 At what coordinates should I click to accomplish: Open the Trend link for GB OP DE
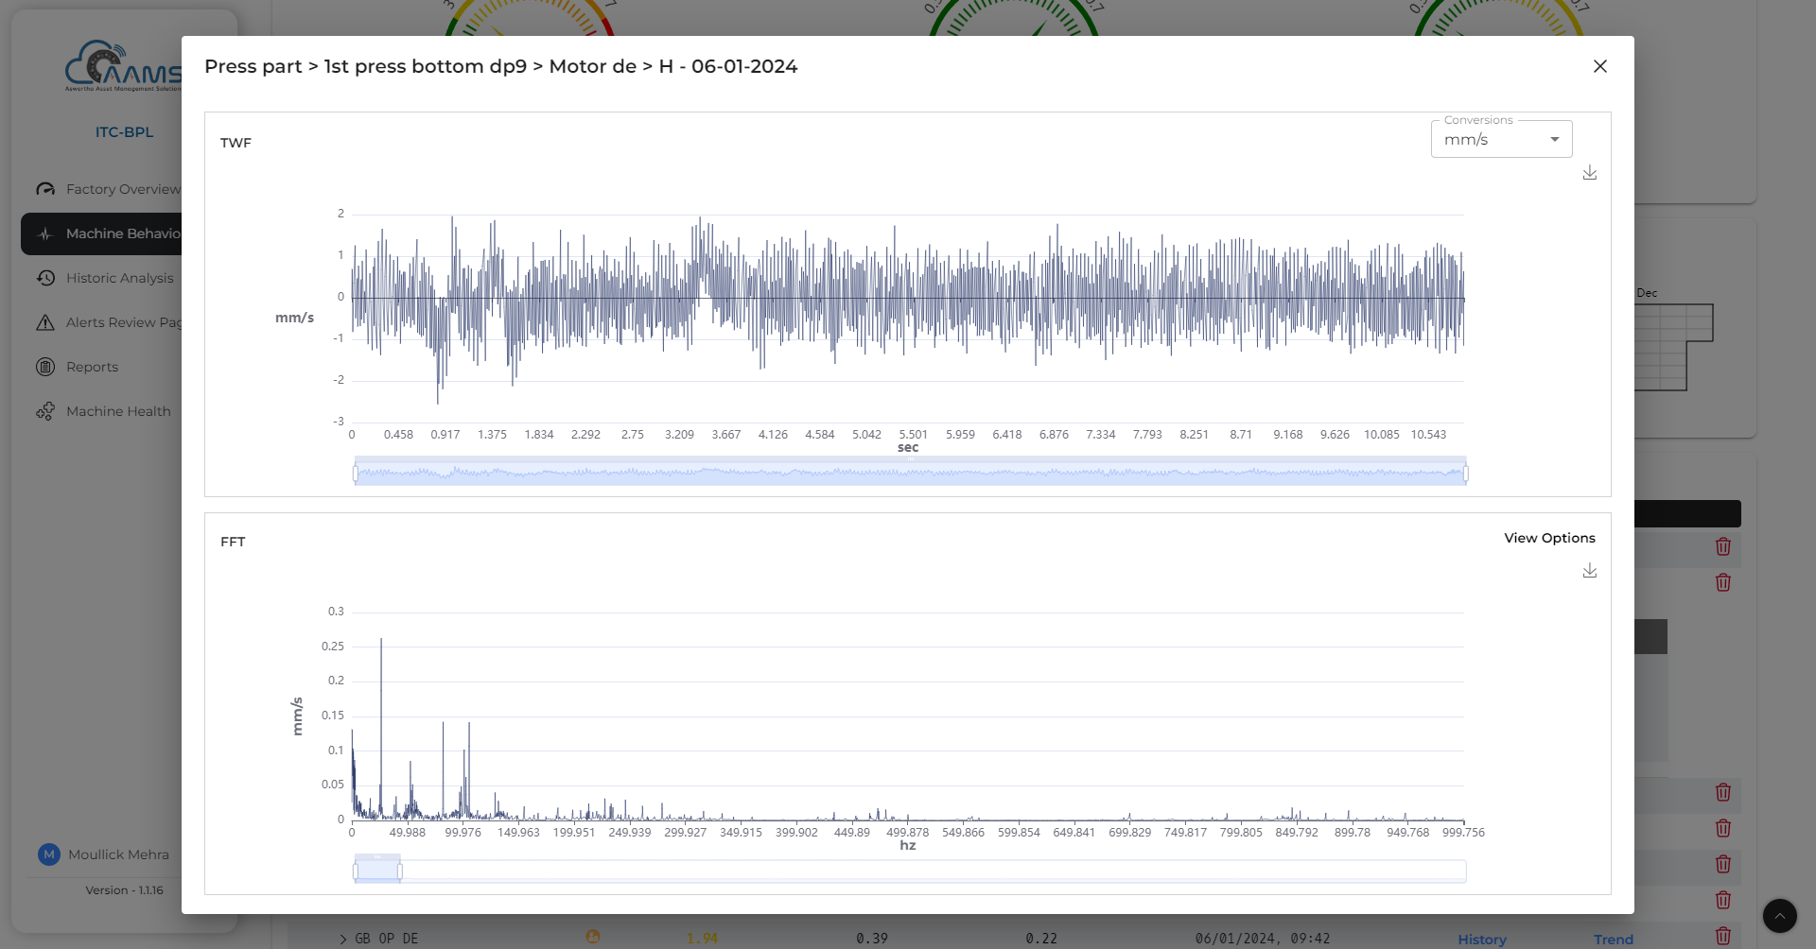tap(1613, 939)
